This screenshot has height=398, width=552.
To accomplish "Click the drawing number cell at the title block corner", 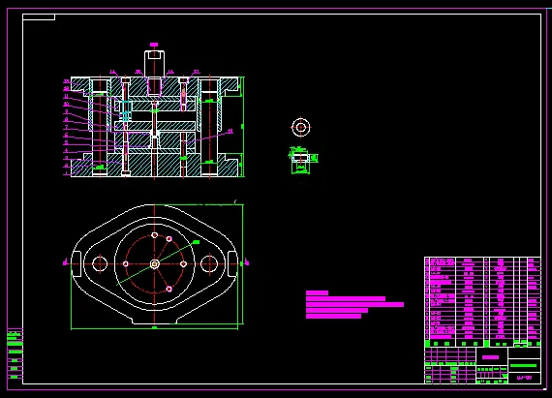I will 524,378.
